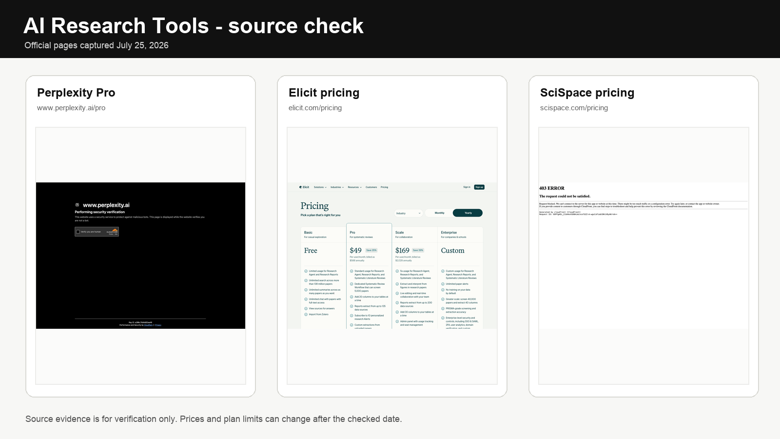Click the 'Scale' plan heading
The width and height of the screenshot is (780, 439).
pos(400,233)
